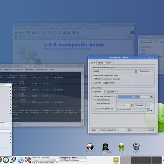Open the Linux penguin desktop icon
The width and height of the screenshot is (164, 164).
tap(90, 147)
